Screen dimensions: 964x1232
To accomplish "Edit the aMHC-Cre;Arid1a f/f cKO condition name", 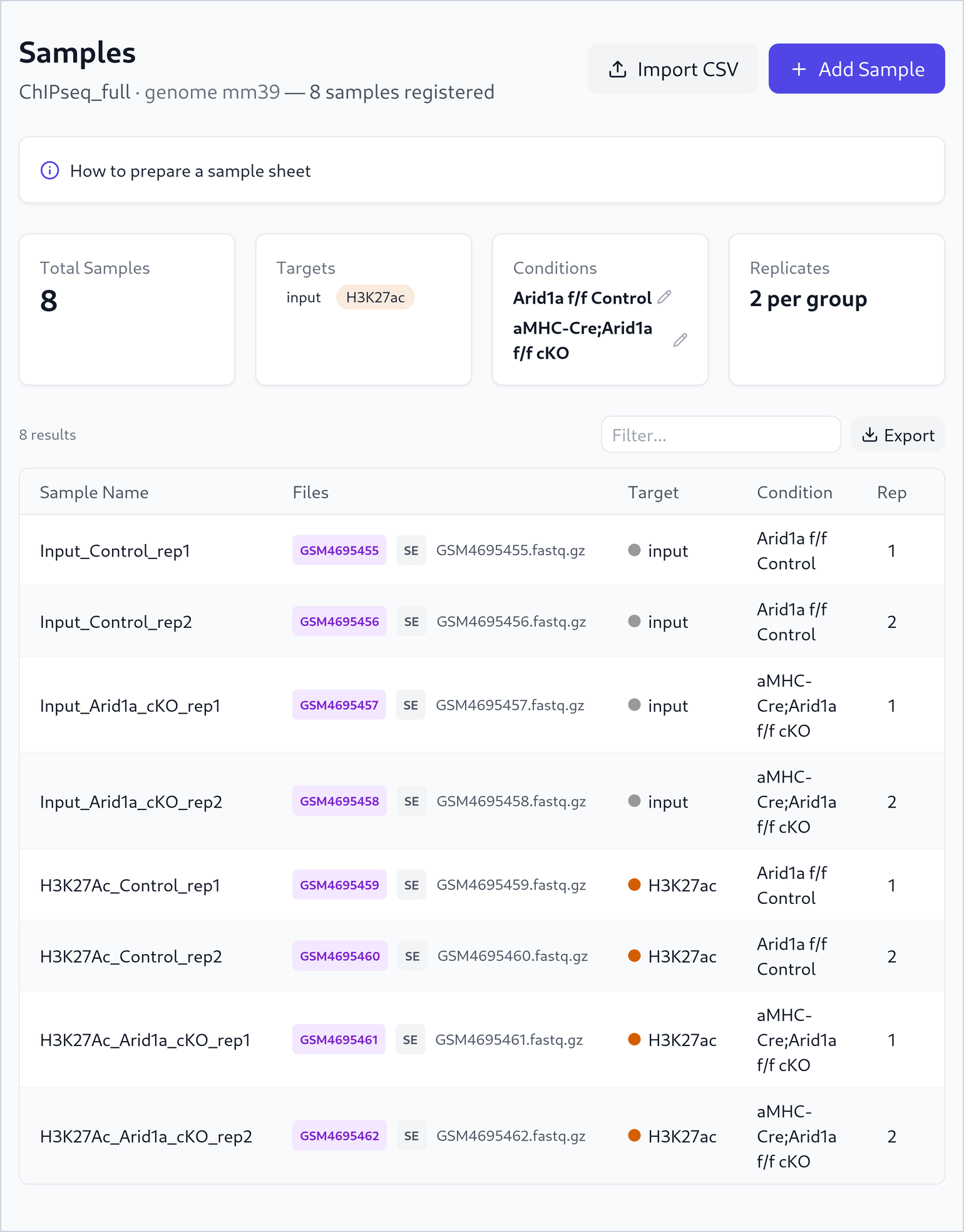I will tap(680, 340).
